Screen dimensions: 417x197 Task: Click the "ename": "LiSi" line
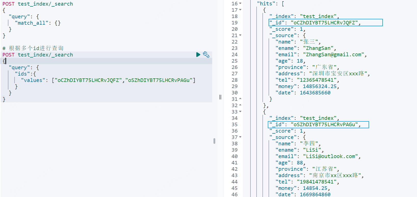(x=300, y=150)
